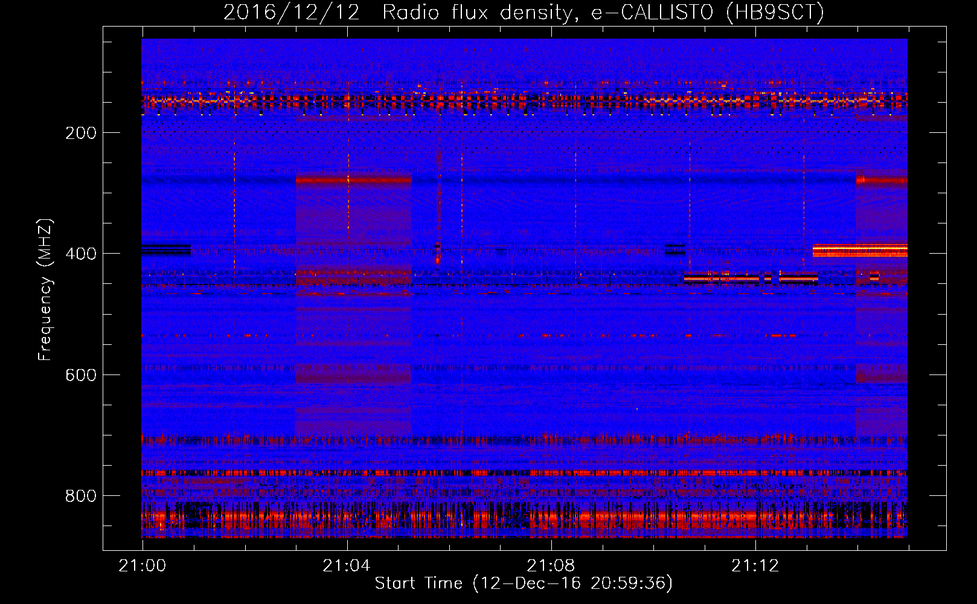Viewport: 977px width, 604px height.
Task: Click the 'Frequency (MHZ)' axis label
Action: pos(45,290)
